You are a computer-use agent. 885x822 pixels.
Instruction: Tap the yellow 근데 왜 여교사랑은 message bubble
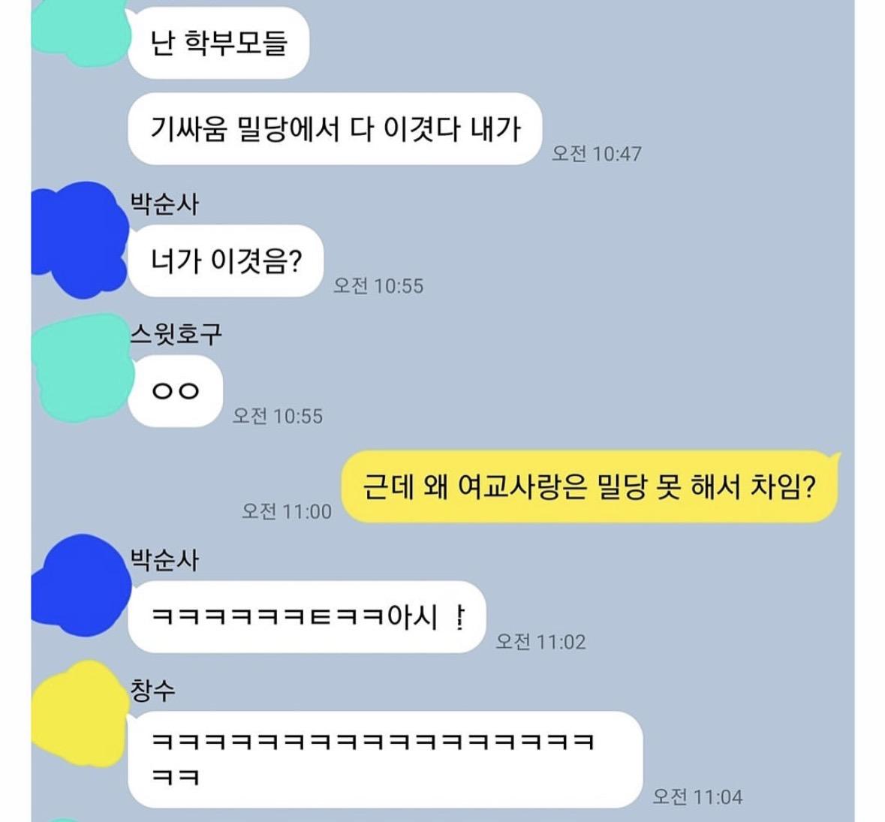tap(591, 486)
